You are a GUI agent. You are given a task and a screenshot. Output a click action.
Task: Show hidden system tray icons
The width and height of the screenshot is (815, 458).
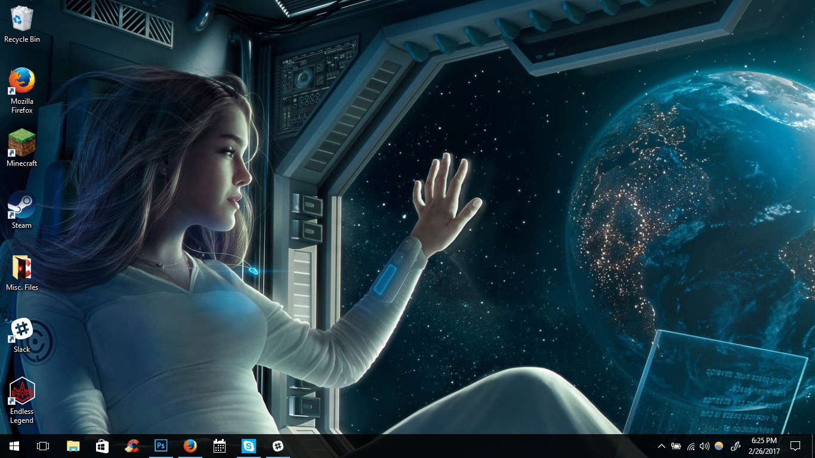661,446
